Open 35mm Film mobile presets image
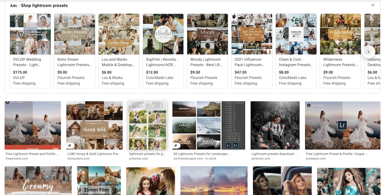 tap(99, 181)
